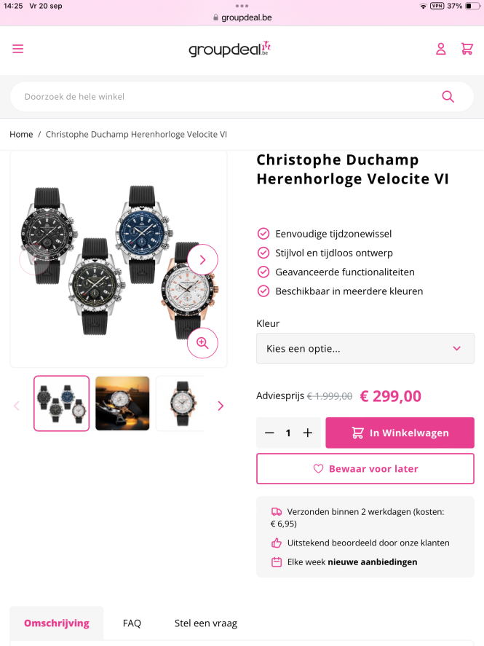The width and height of the screenshot is (484, 646).
Task: Select the Omschrijving tab
Action: click(x=57, y=623)
